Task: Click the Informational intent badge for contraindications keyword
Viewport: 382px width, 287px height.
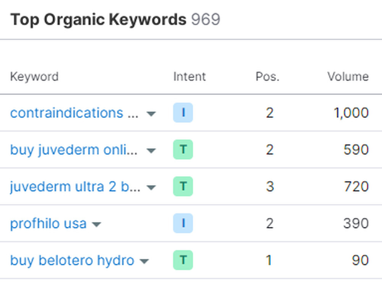Action: coord(183,113)
